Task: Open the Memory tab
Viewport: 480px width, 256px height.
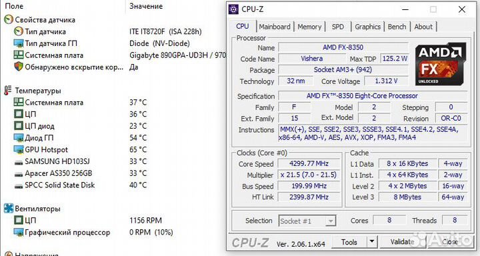Action: tap(309, 27)
